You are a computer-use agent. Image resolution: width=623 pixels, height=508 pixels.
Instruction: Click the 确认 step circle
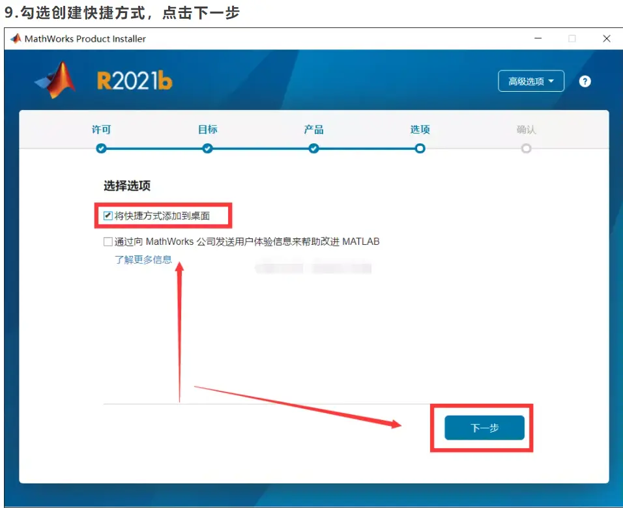526,148
